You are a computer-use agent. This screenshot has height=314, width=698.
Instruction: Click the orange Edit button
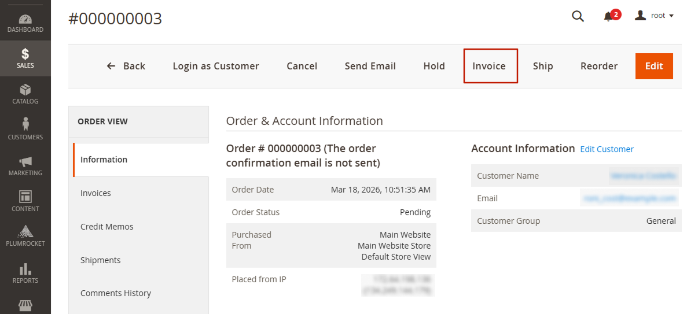pyautogui.click(x=654, y=66)
